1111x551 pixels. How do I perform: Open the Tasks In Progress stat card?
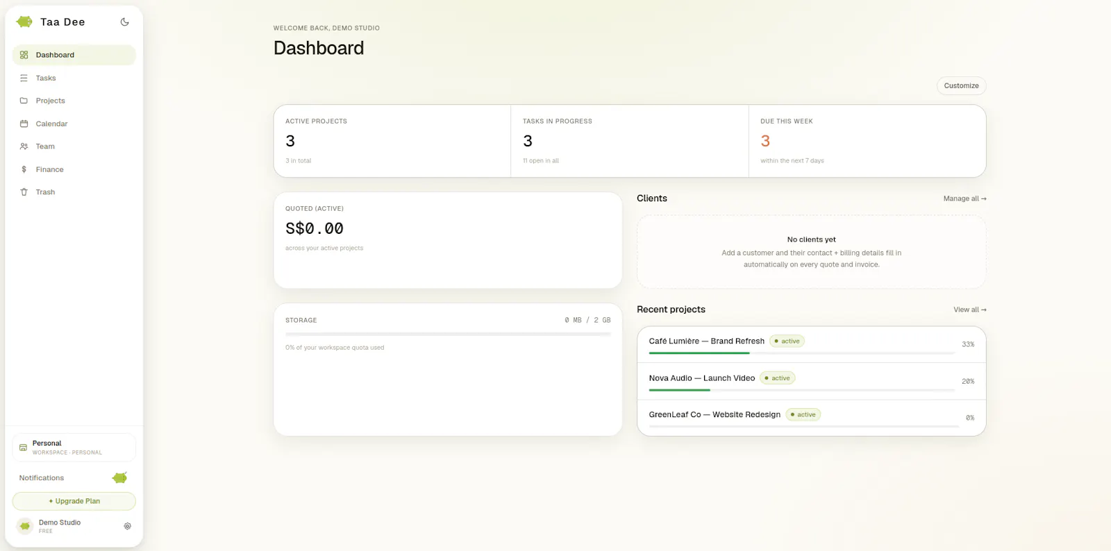630,141
